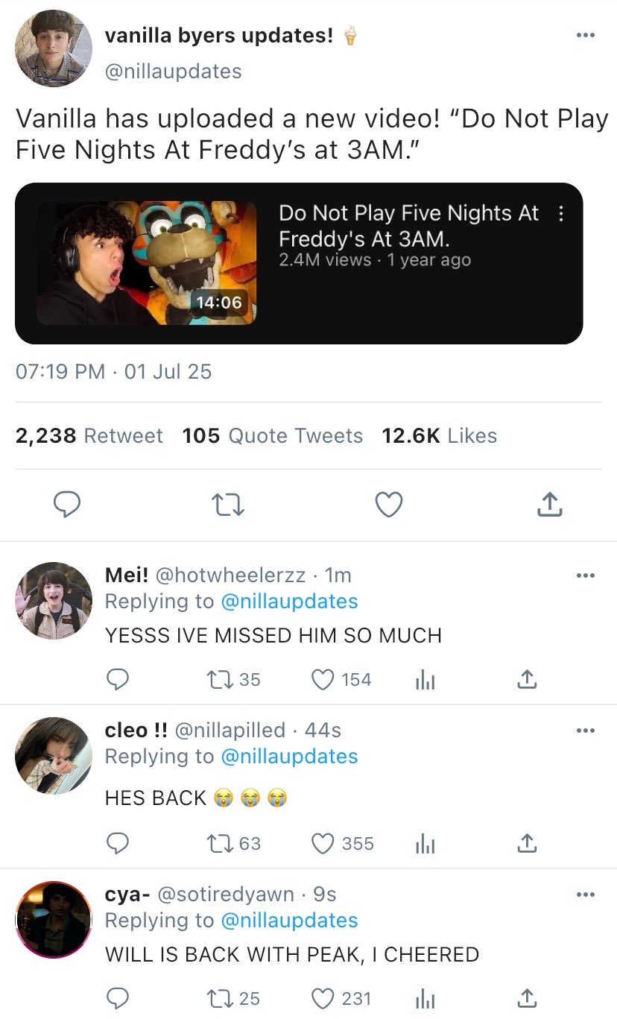Image resolution: width=617 pixels, height=1019 pixels.
Task: Open the Five Nights At Freddy's video thumbnail
Action: pyautogui.click(x=147, y=263)
